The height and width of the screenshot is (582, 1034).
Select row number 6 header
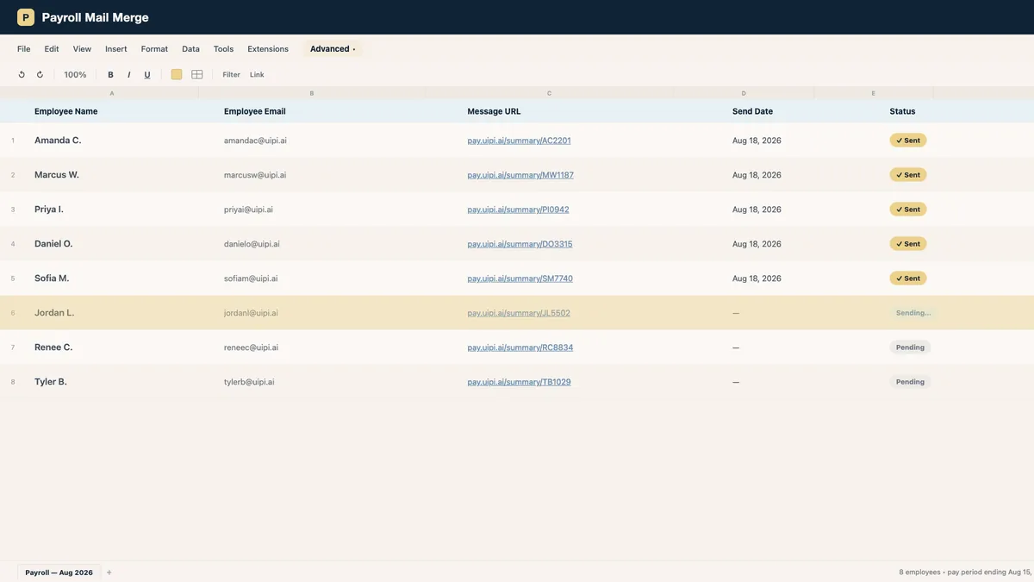pos(13,313)
